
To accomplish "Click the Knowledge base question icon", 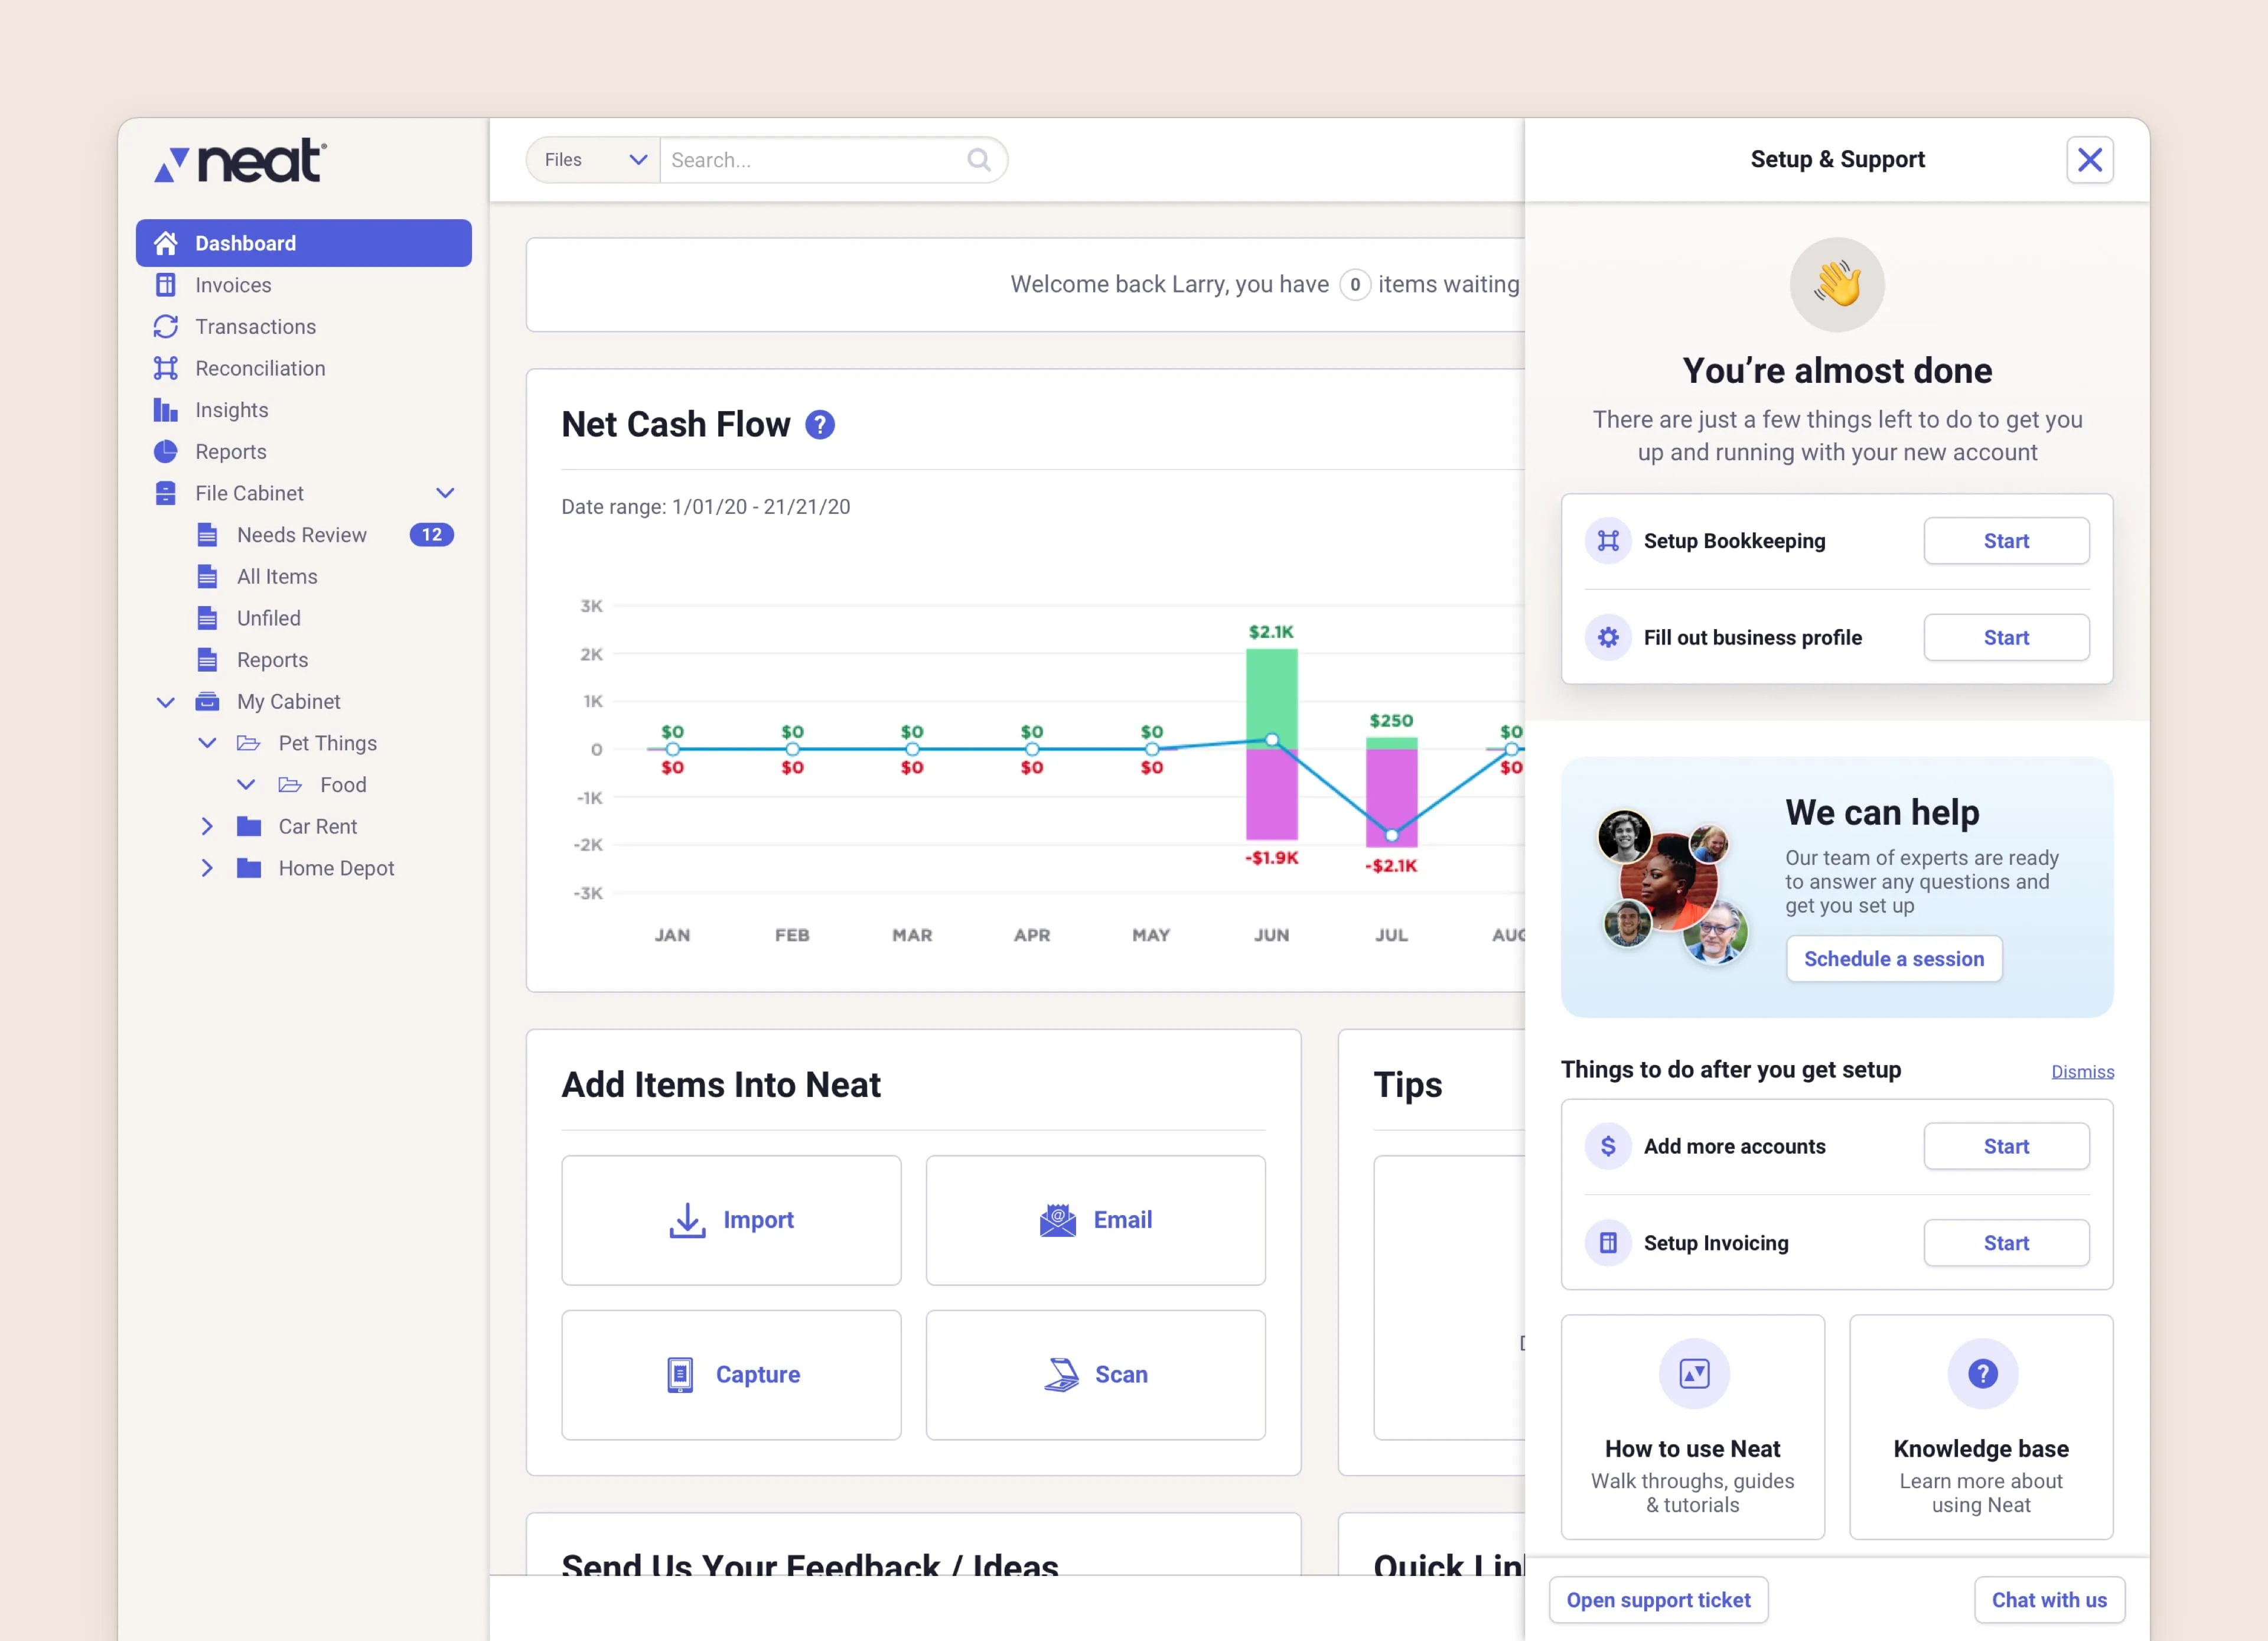I will click(1982, 1374).
